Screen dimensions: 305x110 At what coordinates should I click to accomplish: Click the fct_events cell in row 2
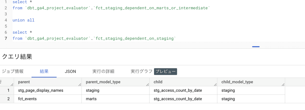pos(27,99)
